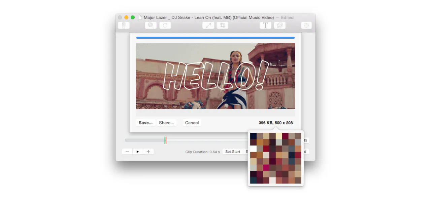This screenshot has height=199, width=431.
Task: Open the trim clip tool in the toolbar
Action: point(124,25)
